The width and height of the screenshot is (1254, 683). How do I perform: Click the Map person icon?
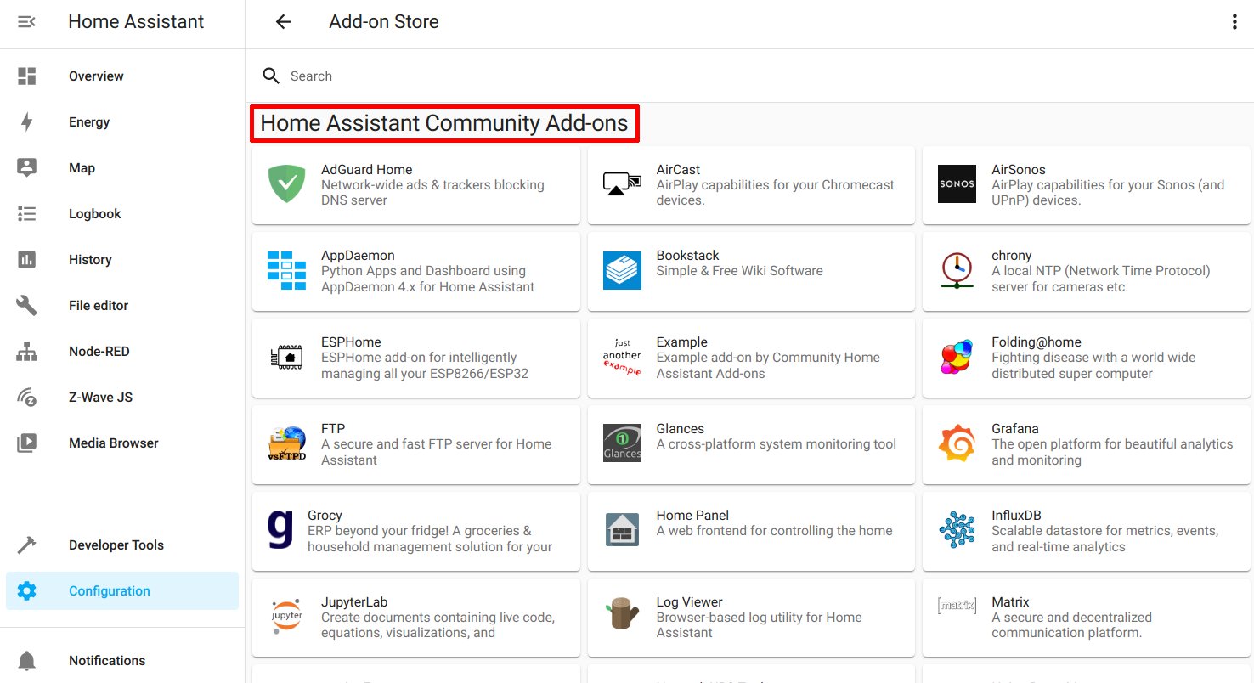[27, 168]
